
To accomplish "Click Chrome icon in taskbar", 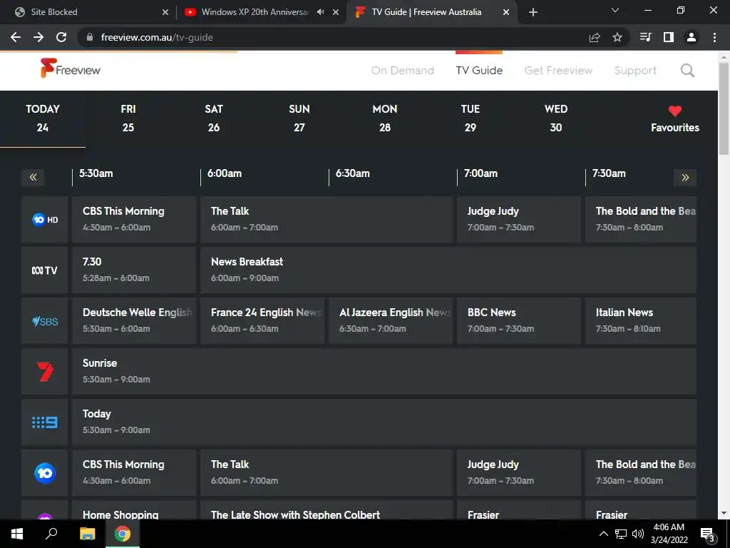I will click(123, 534).
